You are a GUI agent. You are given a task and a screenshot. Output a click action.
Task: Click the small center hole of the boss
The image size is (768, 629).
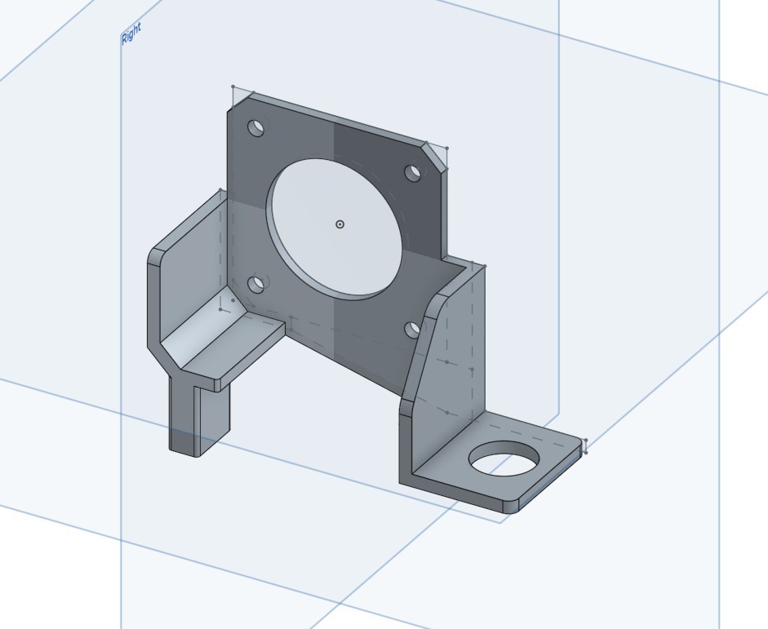point(340,224)
